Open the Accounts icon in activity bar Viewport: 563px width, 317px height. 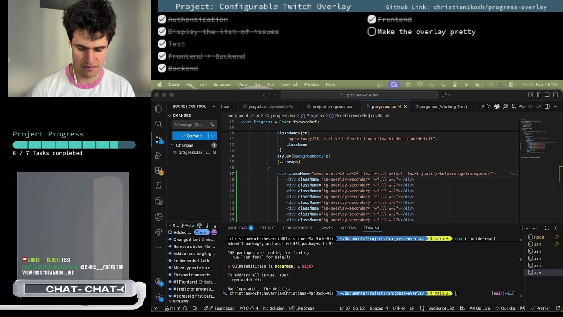click(x=159, y=282)
